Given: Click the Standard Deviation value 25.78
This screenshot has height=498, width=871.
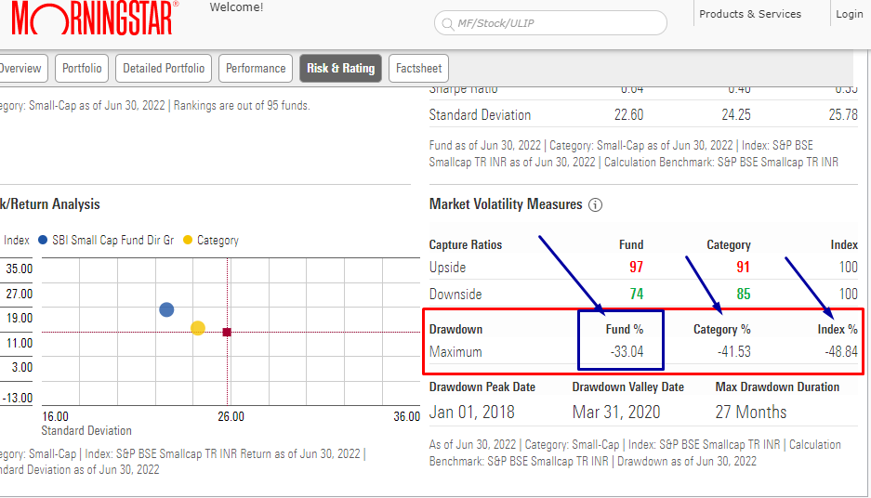Looking at the screenshot, I should click(x=843, y=115).
